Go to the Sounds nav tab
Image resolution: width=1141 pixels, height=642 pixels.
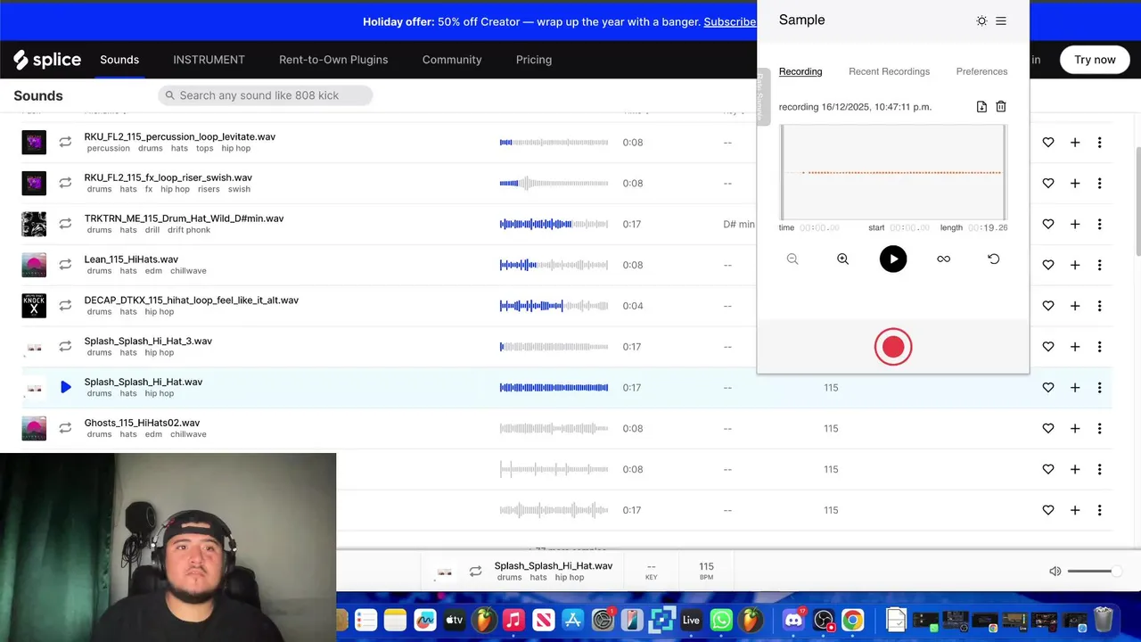click(119, 60)
